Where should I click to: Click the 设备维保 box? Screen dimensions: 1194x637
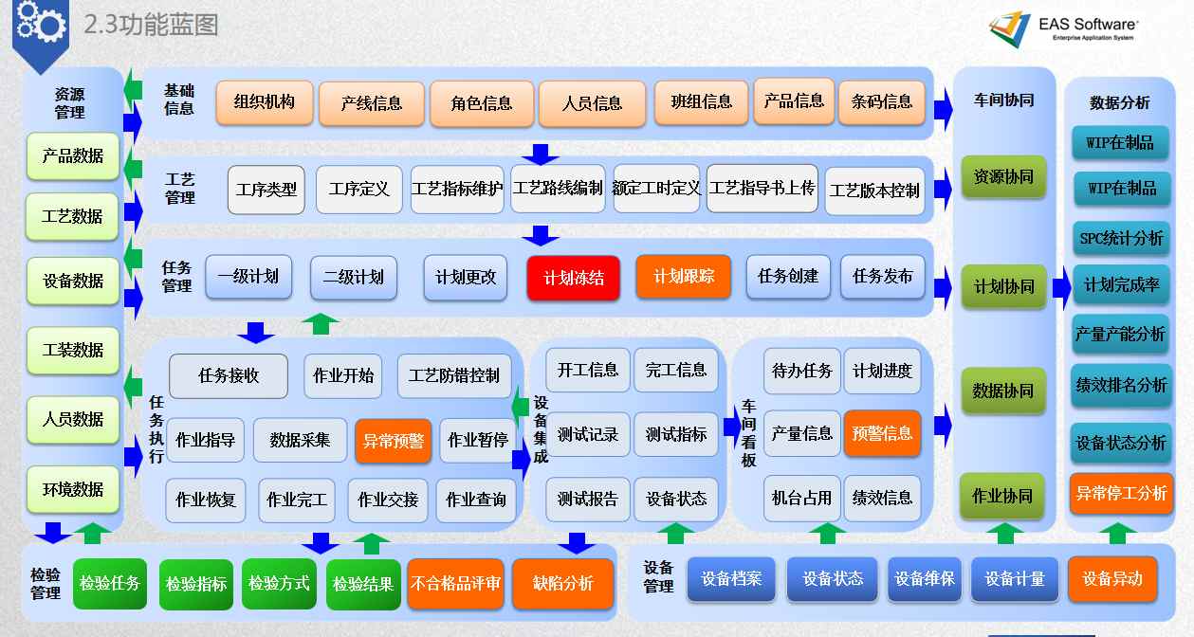925,579
